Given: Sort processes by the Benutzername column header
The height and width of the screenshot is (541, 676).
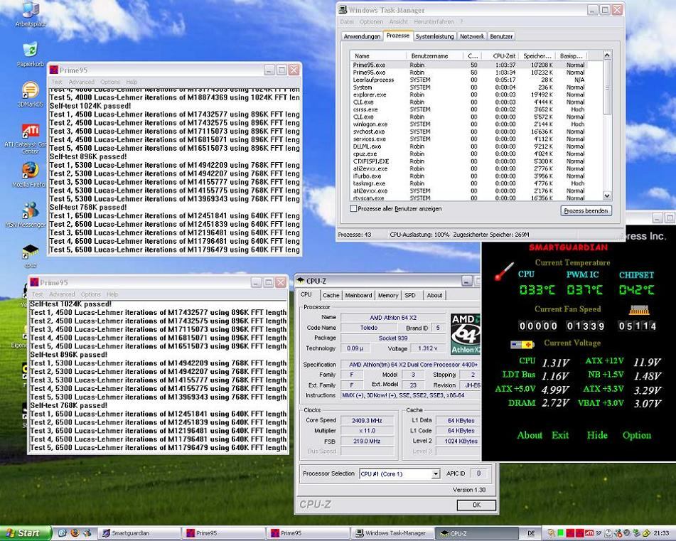Looking at the screenshot, I should tap(434, 55).
